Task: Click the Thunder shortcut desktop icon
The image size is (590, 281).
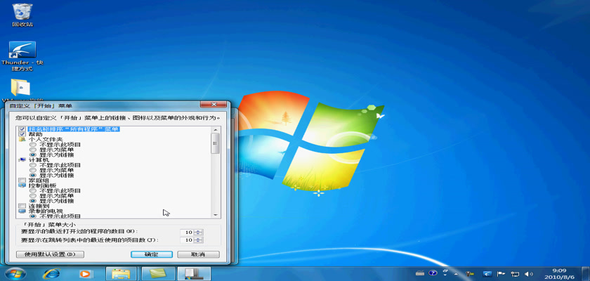Action: click(21, 51)
